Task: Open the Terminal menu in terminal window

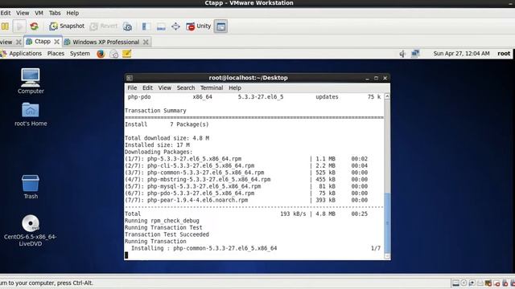Action: (212, 88)
